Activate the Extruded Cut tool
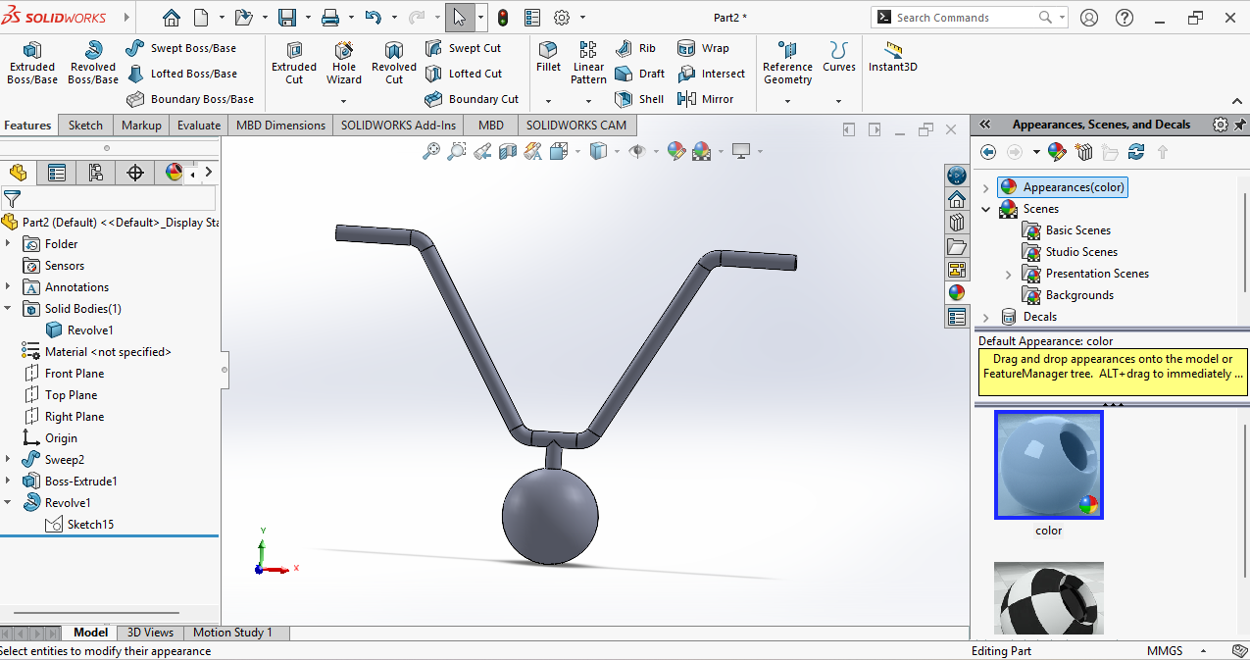The image size is (1250, 660). click(x=294, y=63)
